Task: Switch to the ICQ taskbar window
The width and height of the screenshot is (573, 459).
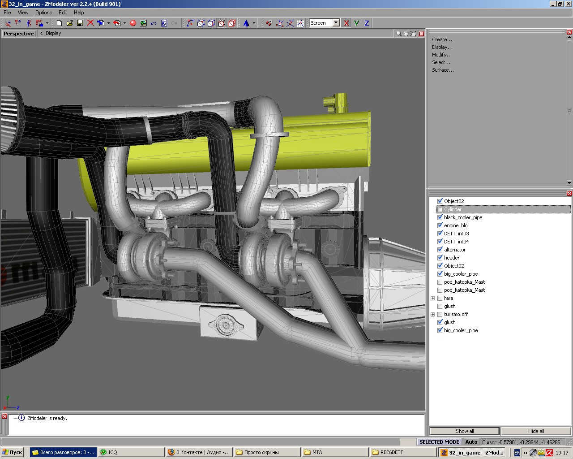Action: pyautogui.click(x=130, y=452)
